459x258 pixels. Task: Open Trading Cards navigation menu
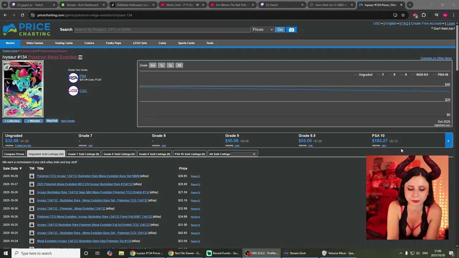point(64,43)
